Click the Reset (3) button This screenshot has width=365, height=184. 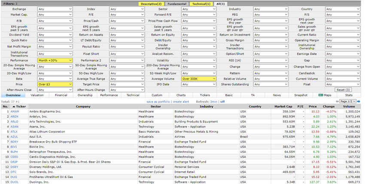344,90
